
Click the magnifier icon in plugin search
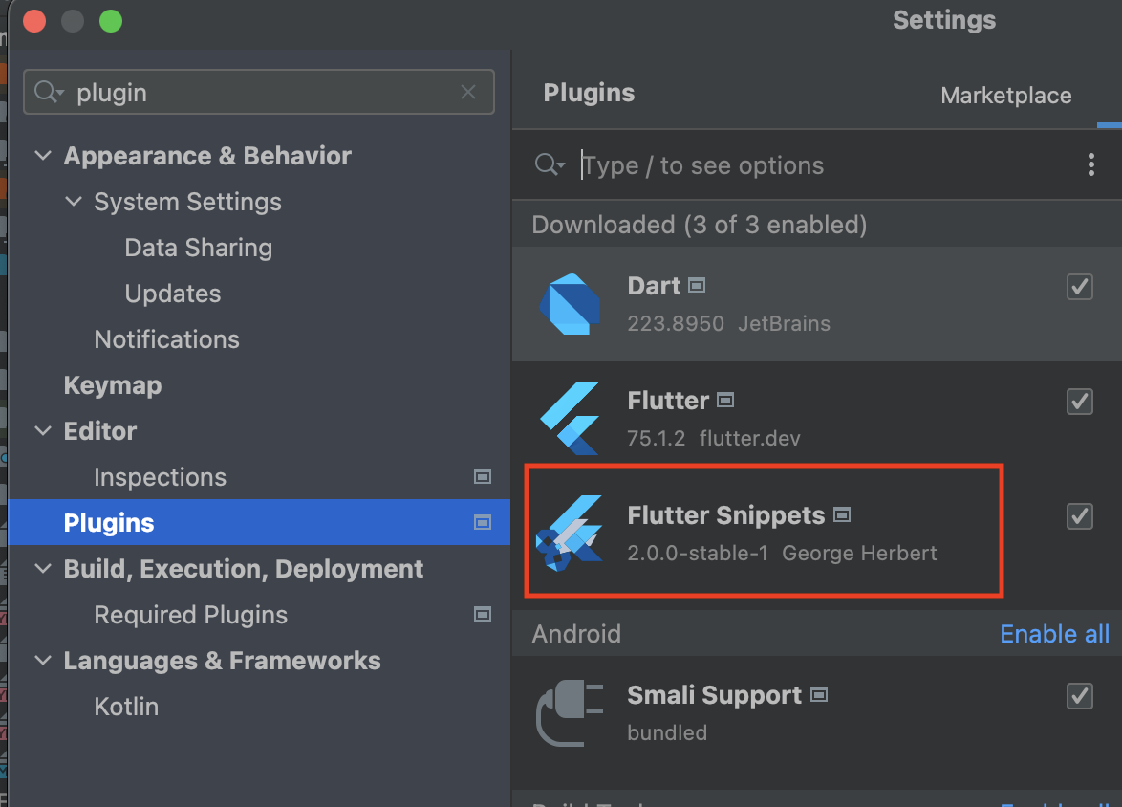click(x=550, y=164)
